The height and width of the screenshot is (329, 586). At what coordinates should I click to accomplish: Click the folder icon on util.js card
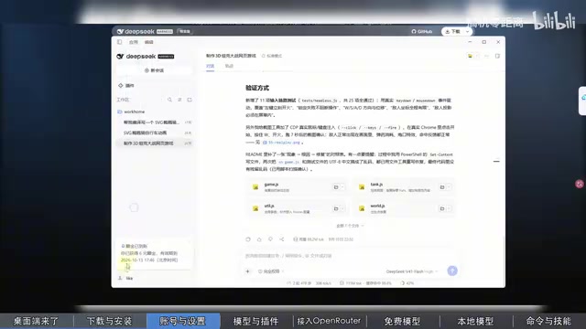point(336,208)
